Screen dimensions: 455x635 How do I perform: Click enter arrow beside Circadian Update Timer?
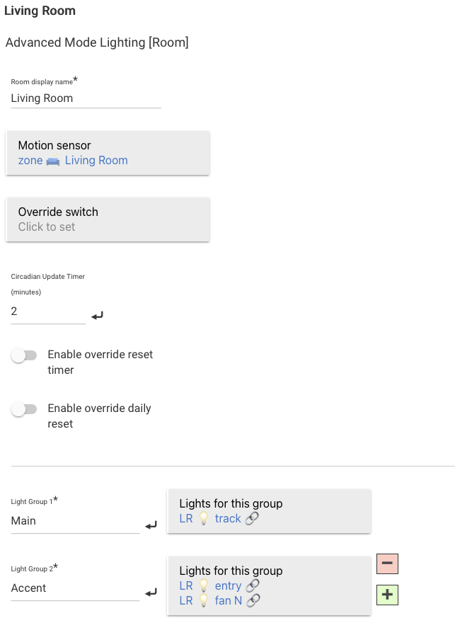tap(98, 315)
